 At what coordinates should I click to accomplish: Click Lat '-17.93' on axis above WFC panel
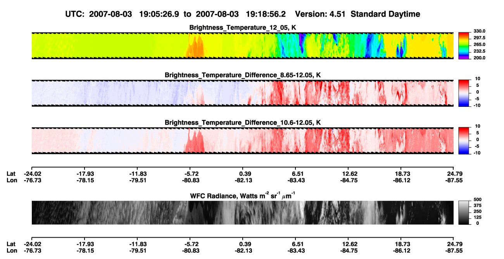[86, 174]
